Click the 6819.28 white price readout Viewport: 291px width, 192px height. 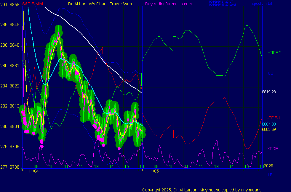click(269, 92)
